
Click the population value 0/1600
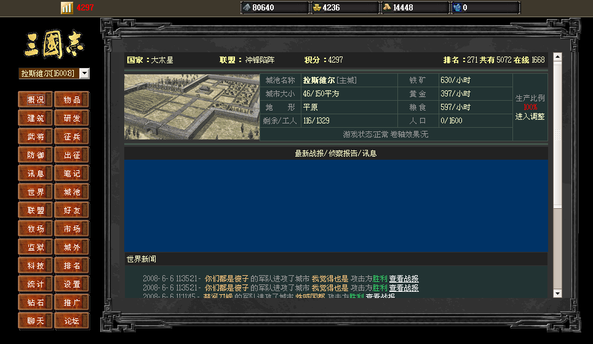451,121
